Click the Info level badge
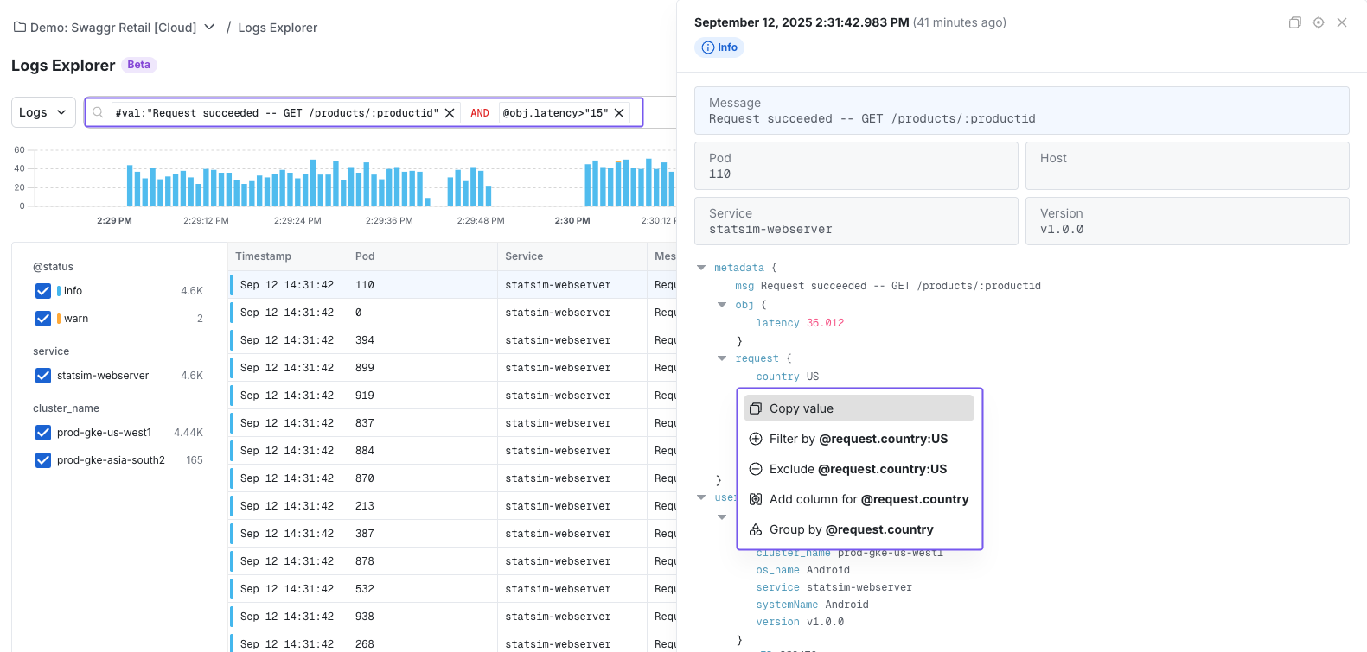 point(719,47)
